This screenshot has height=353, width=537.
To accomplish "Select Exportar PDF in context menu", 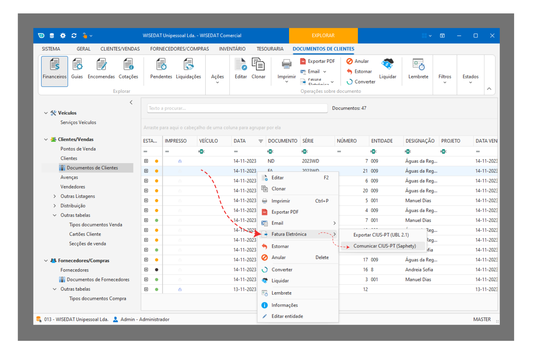I will click(285, 212).
